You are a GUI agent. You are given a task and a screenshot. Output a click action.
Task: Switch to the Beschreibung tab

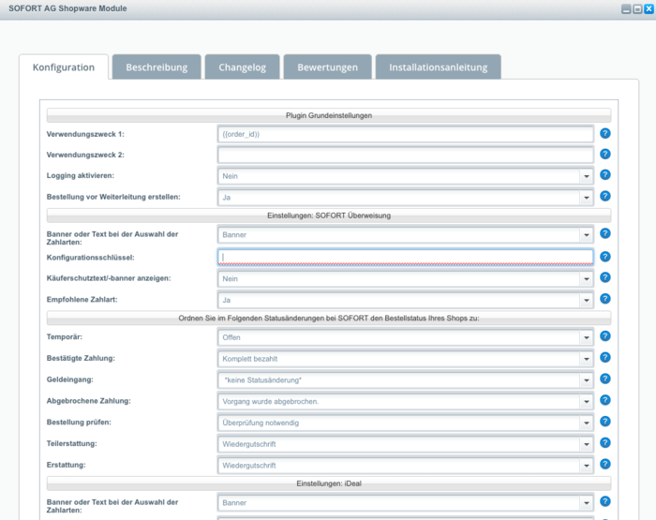157,67
